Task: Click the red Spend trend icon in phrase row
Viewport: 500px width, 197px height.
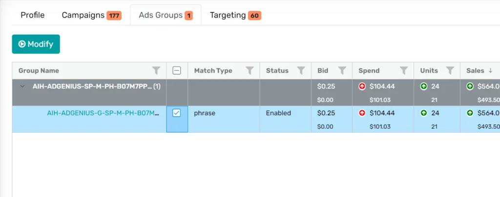Action: [362, 113]
